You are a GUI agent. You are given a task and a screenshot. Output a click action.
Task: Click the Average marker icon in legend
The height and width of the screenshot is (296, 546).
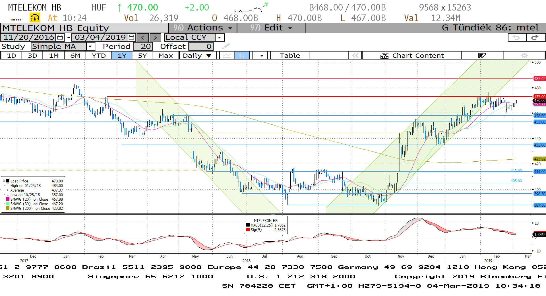[8, 190]
